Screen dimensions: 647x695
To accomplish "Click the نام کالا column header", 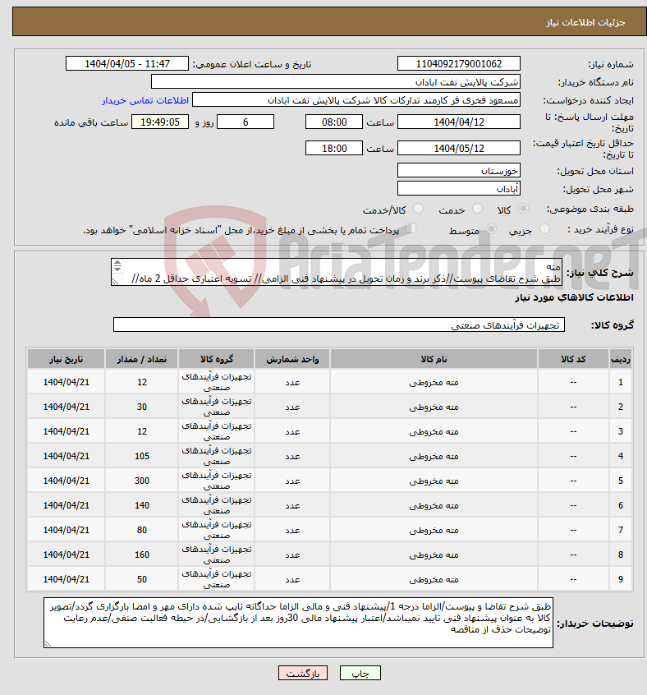I will coord(434,359).
